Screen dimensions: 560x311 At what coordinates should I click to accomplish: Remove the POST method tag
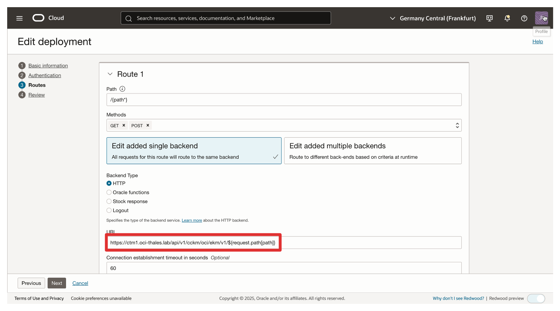point(148,125)
